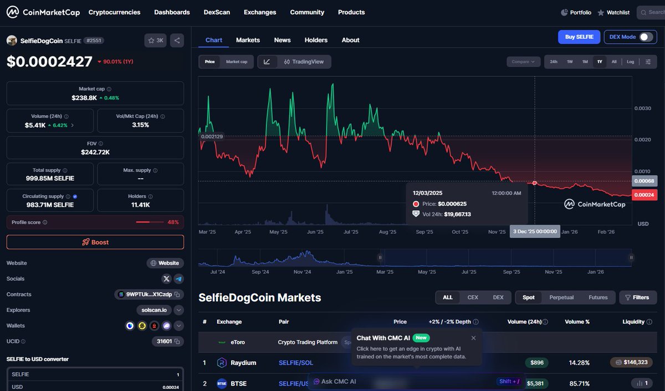Click the Profile score 48% progress bar
The width and height of the screenshot is (665, 391).
pyautogui.click(x=150, y=222)
